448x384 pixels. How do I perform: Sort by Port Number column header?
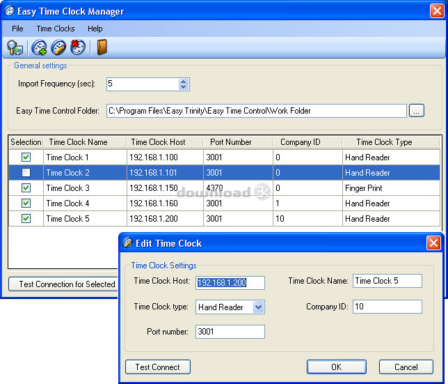pos(238,142)
